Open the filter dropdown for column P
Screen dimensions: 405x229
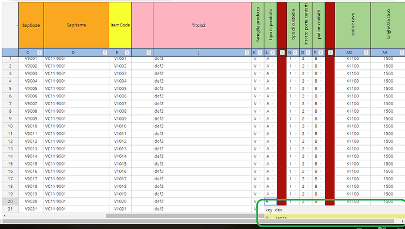pos(320,53)
